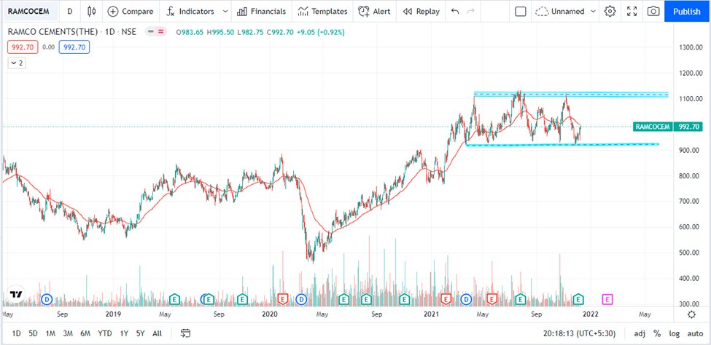Redo the last chart action
Viewport: 711px width, 345px height.
click(x=470, y=12)
